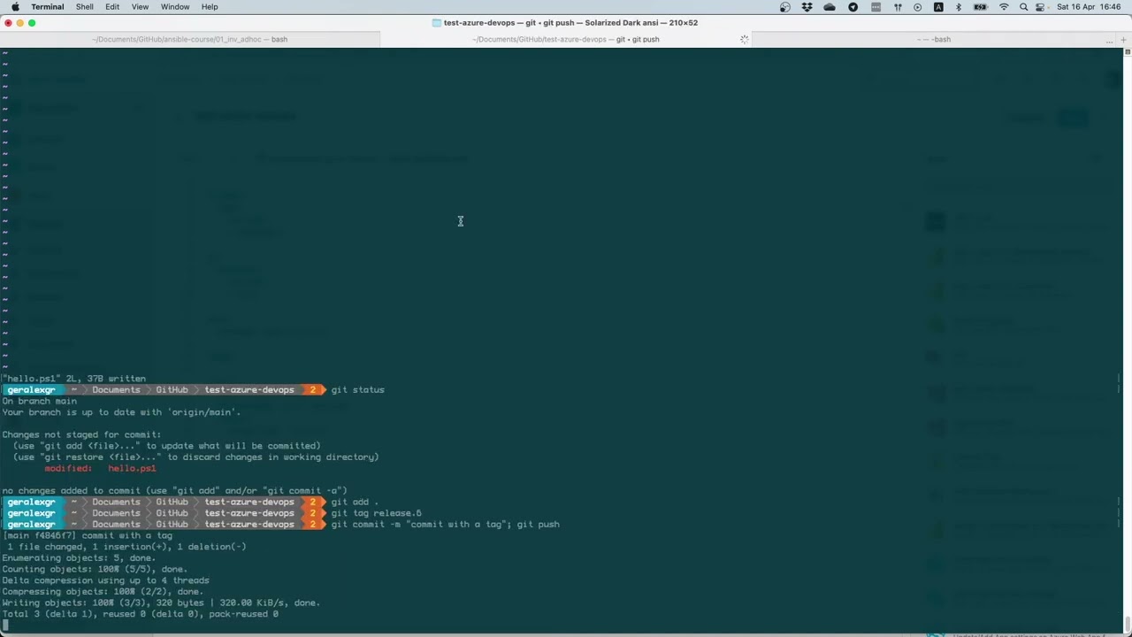Click the 'Total 3 (delta 1)' output line

(x=140, y=614)
